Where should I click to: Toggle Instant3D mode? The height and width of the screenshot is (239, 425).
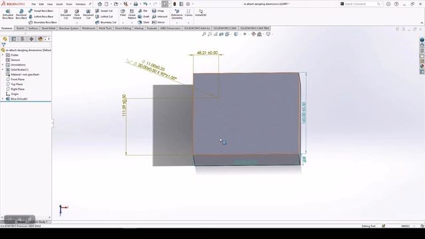click(x=201, y=13)
